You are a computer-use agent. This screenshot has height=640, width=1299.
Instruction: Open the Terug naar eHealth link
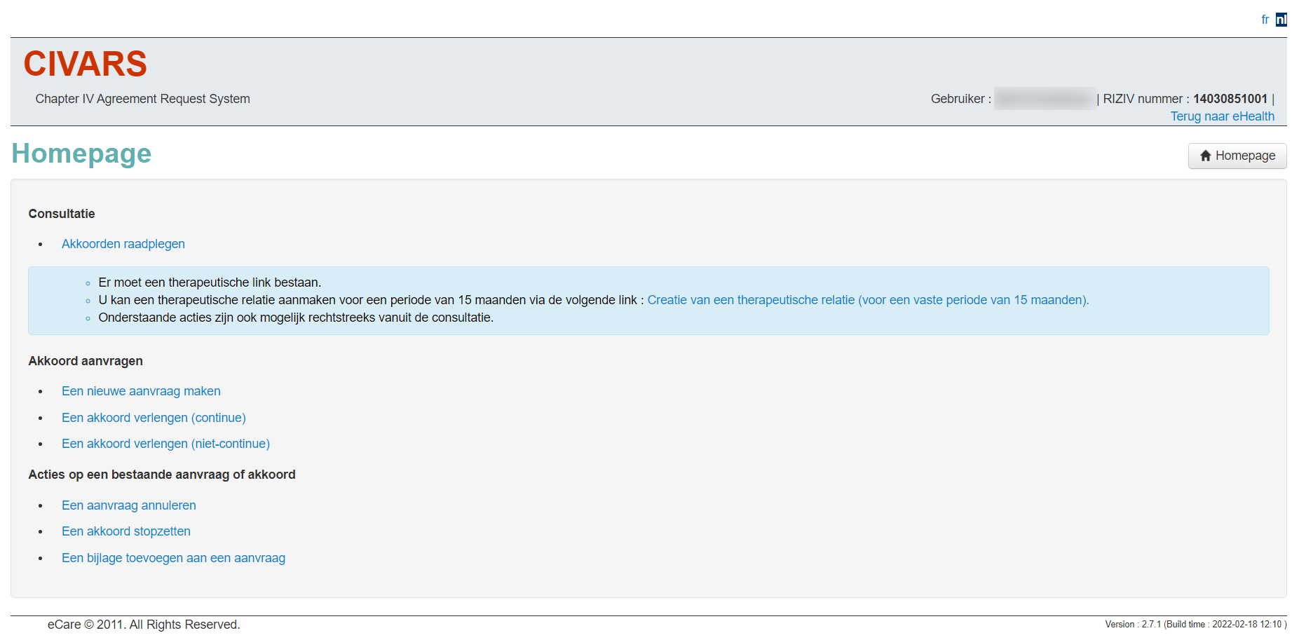pos(1222,116)
